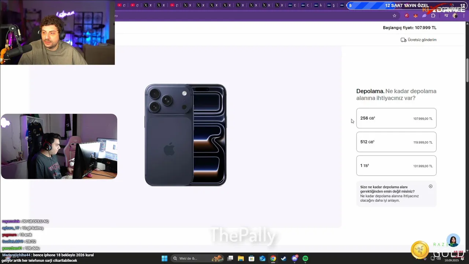Screen dimensions: 469x264
Task: Open 'Size ne kadar depolama alanı' help card
Action: [396, 194]
